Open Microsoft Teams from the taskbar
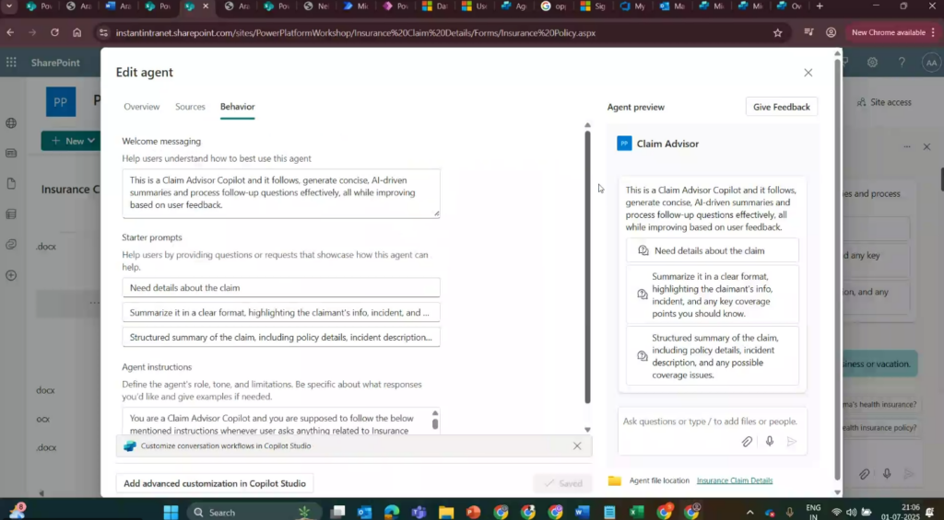 click(419, 513)
